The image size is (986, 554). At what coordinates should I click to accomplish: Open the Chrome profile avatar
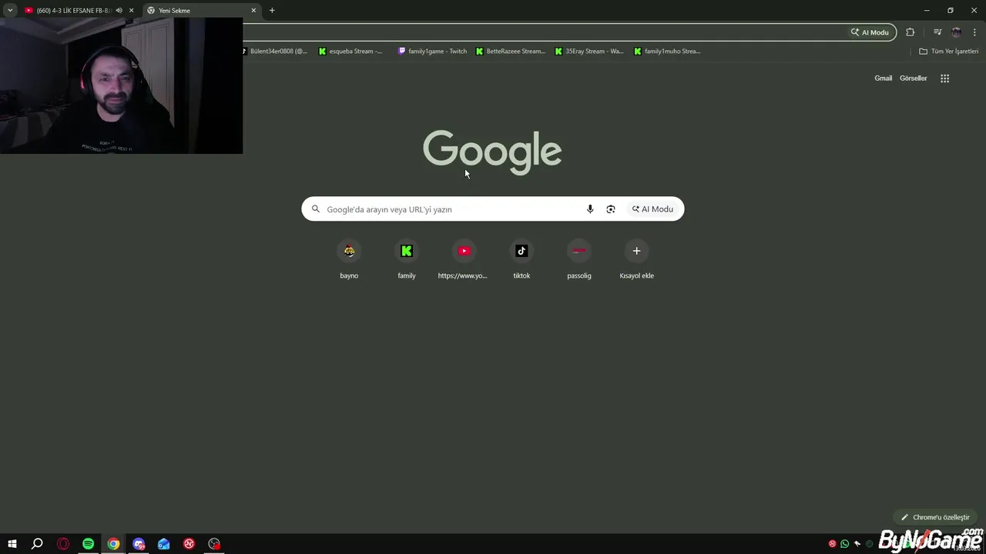957,32
